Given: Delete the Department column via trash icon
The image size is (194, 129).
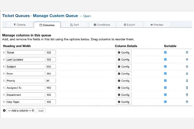Looking at the screenshot, I should (x=187, y=95).
